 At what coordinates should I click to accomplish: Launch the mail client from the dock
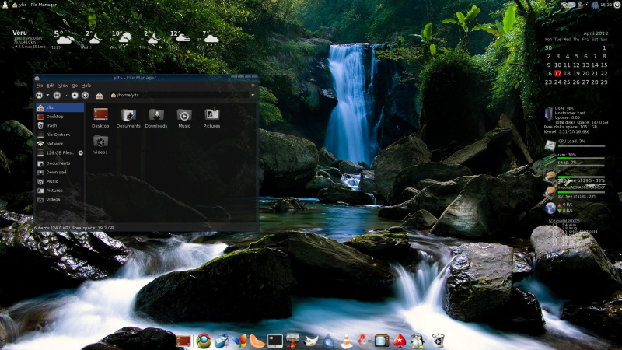click(222, 341)
